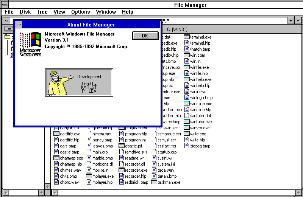Image resolution: width=303 pixels, height=197 pixels.
Task: Select the winhelp.exe program icon
Action: point(186,79)
